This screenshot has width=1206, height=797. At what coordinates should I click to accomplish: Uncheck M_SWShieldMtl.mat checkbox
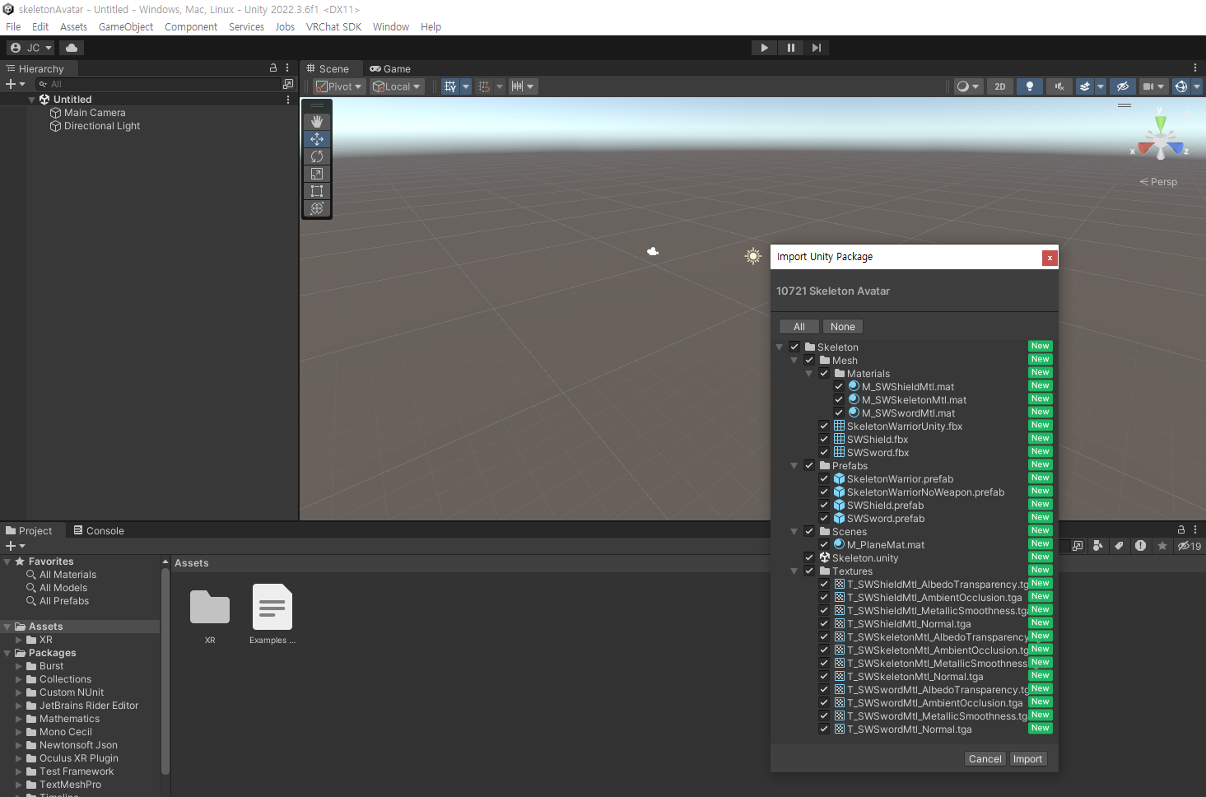point(839,386)
